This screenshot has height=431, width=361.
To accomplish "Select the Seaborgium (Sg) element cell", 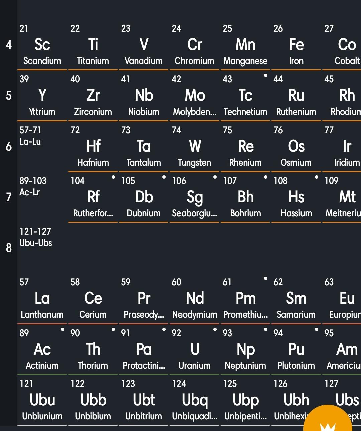I will [195, 198].
